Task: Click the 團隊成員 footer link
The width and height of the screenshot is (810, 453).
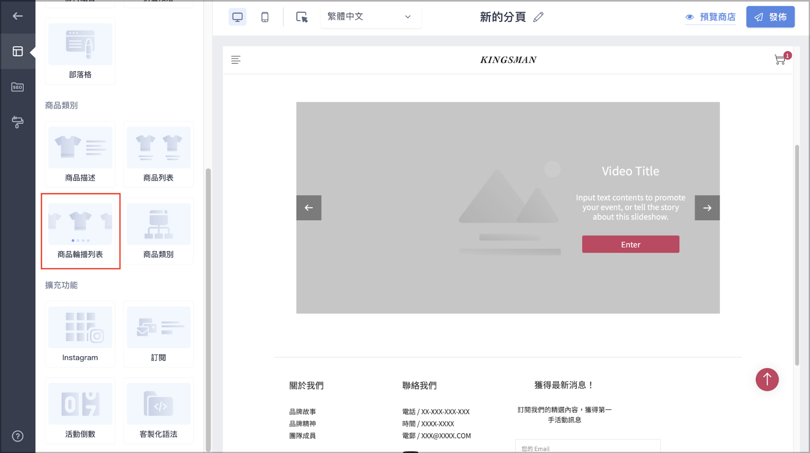Action: (303, 436)
